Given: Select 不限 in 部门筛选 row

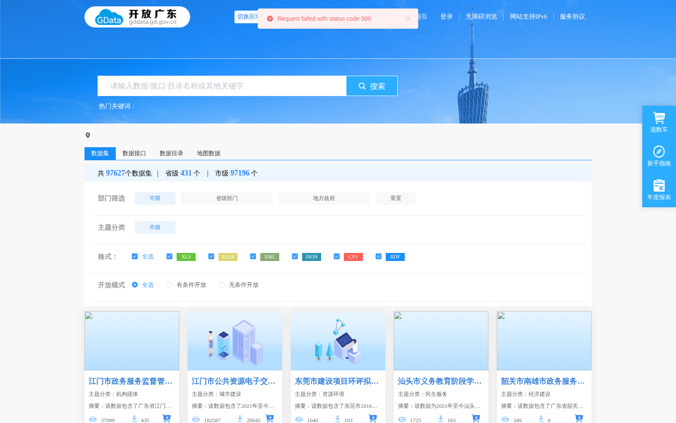Looking at the screenshot, I should tap(155, 198).
